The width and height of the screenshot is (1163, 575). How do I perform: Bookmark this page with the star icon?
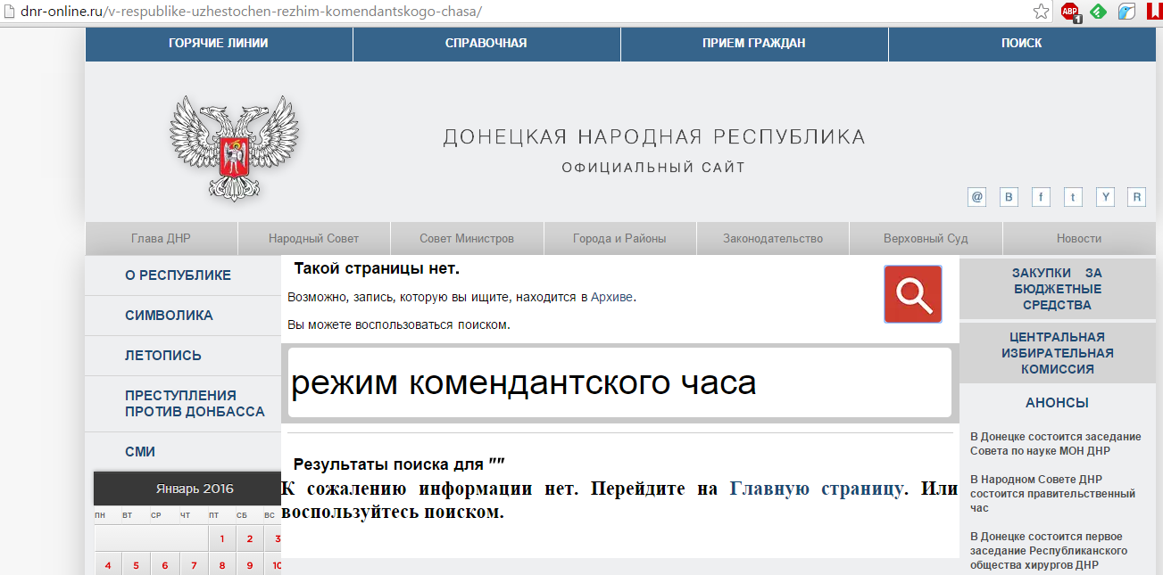[x=1041, y=12]
